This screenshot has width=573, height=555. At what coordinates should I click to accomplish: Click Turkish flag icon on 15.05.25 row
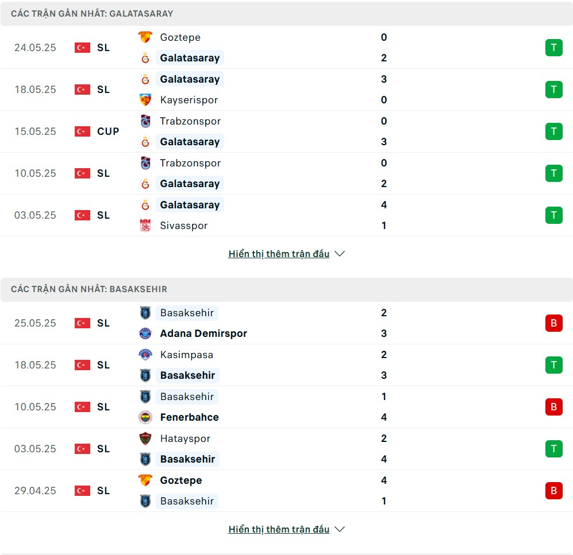pos(82,131)
